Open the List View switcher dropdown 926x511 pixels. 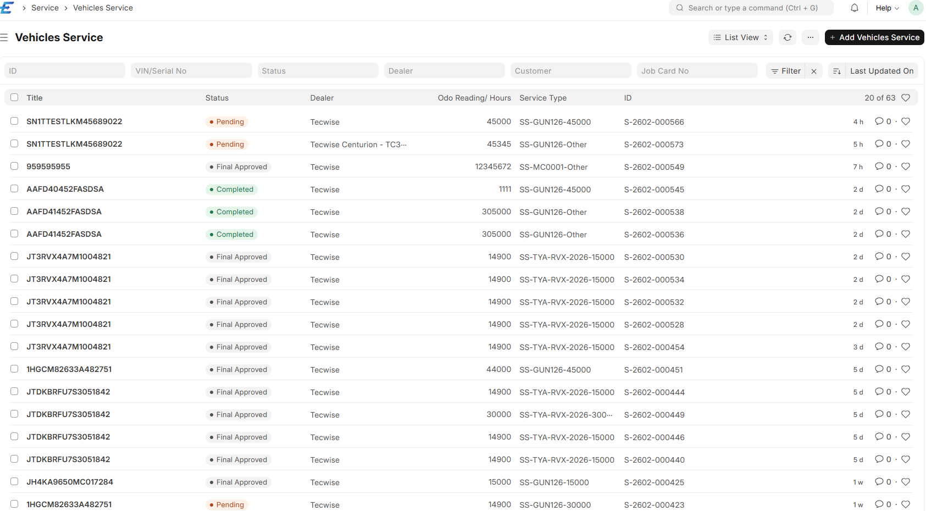740,37
